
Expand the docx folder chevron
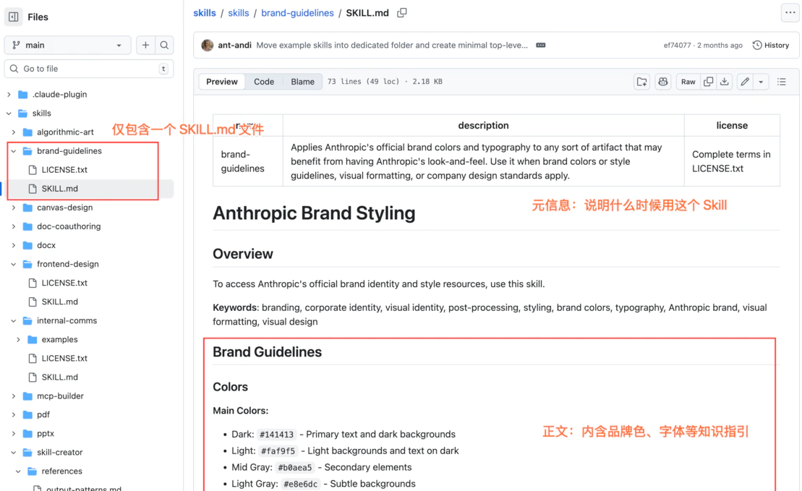[x=14, y=246]
